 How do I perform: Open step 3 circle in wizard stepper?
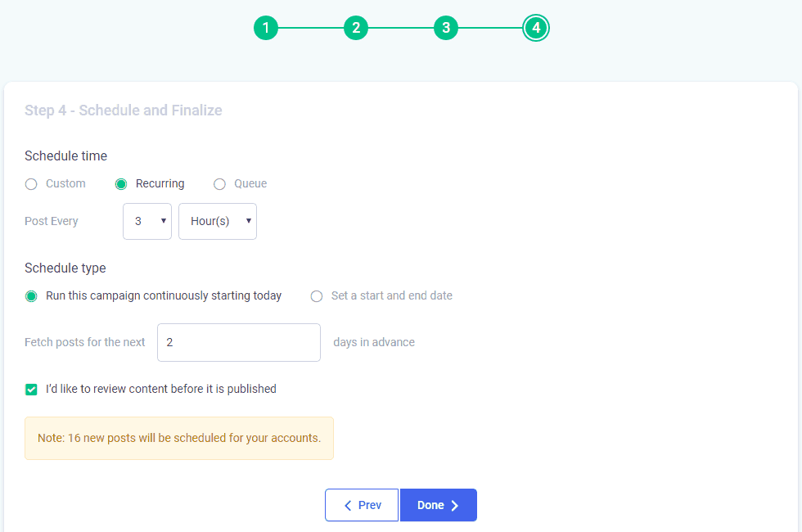coord(446,28)
